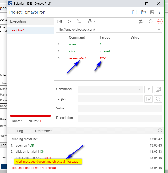Maximize the Selenium IDE window
Screen dimensions: 168x173
(147, 4)
